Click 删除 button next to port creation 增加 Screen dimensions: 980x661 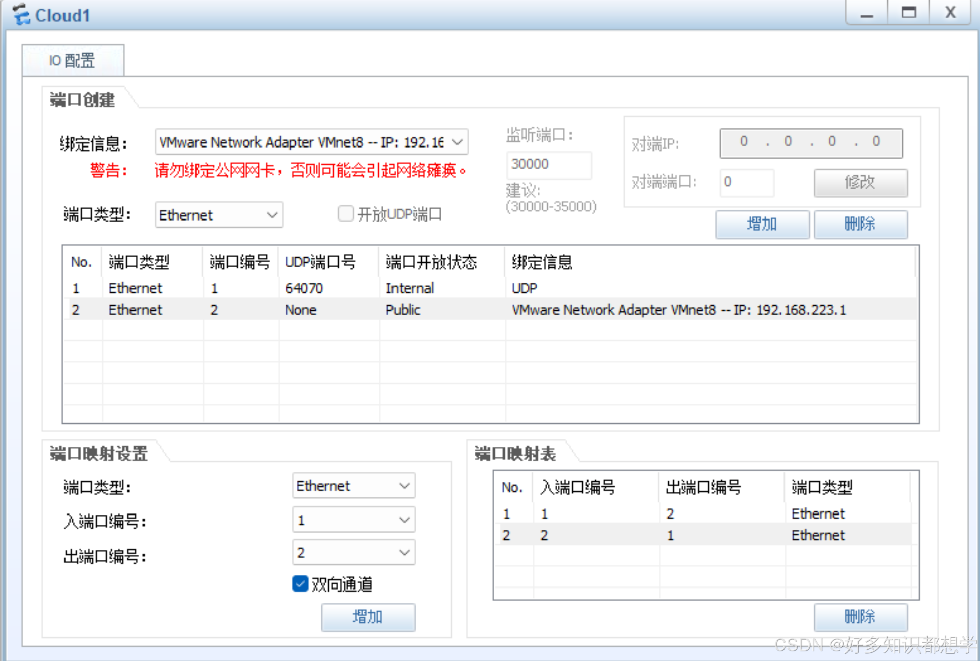(860, 224)
